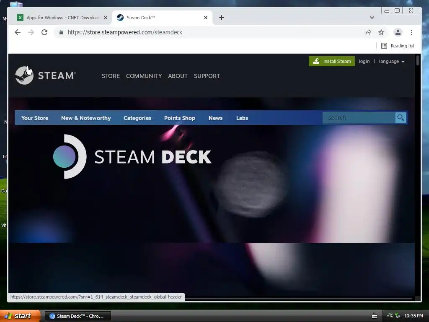Go to Points Shop
Viewport: 429px width, 322px height.
coord(179,118)
